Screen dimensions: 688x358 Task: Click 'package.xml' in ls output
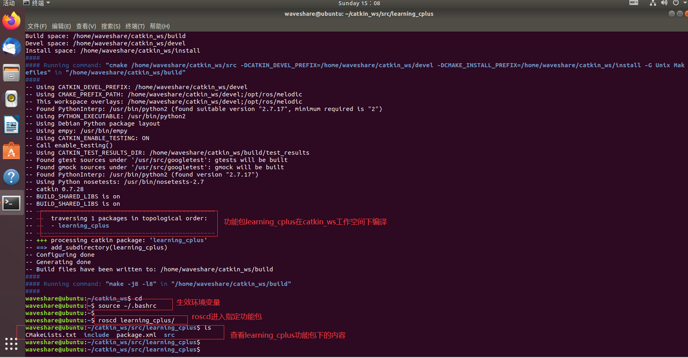click(x=136, y=335)
